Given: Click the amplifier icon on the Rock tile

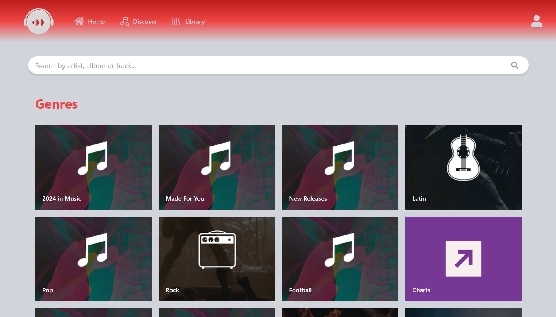Looking at the screenshot, I should pyautogui.click(x=217, y=250).
